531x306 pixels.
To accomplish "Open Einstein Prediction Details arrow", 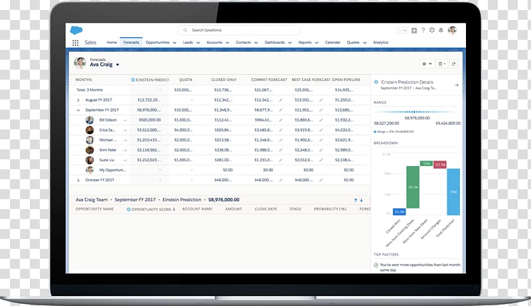I will 456,85.
